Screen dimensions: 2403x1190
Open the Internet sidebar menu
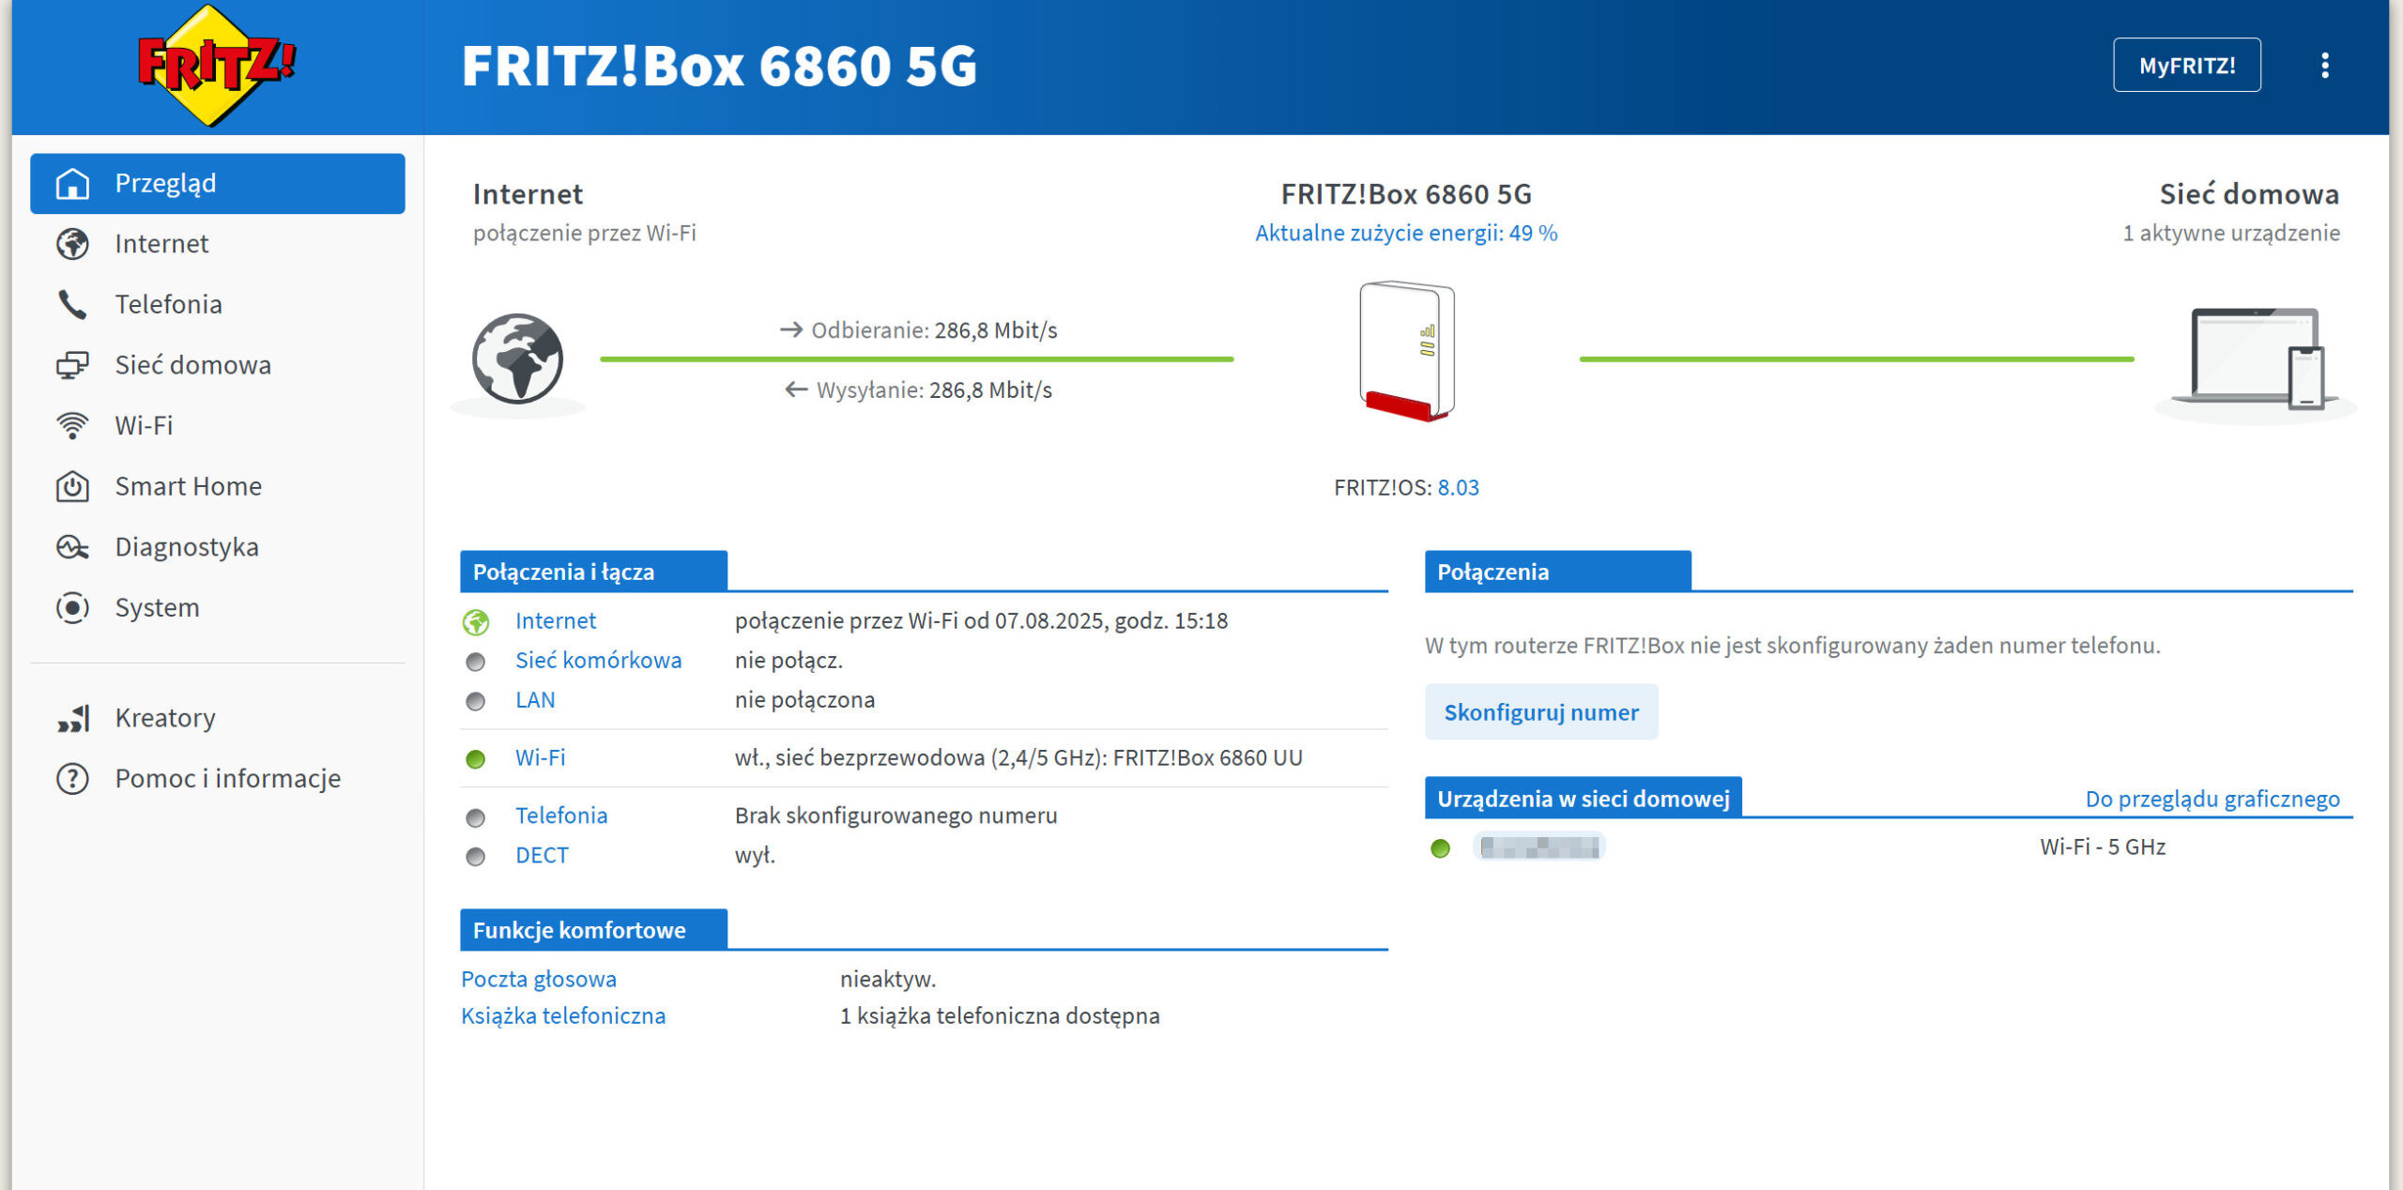[218, 244]
